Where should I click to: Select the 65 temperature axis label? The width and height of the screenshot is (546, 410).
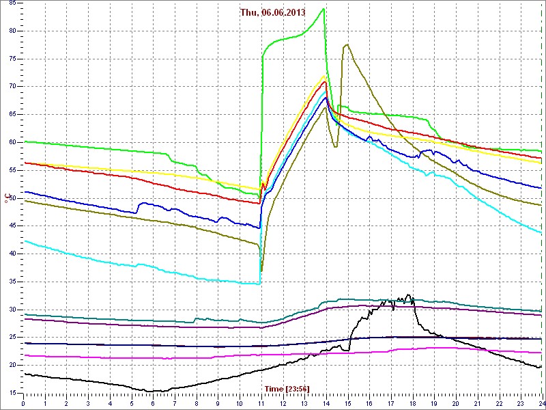coord(12,114)
